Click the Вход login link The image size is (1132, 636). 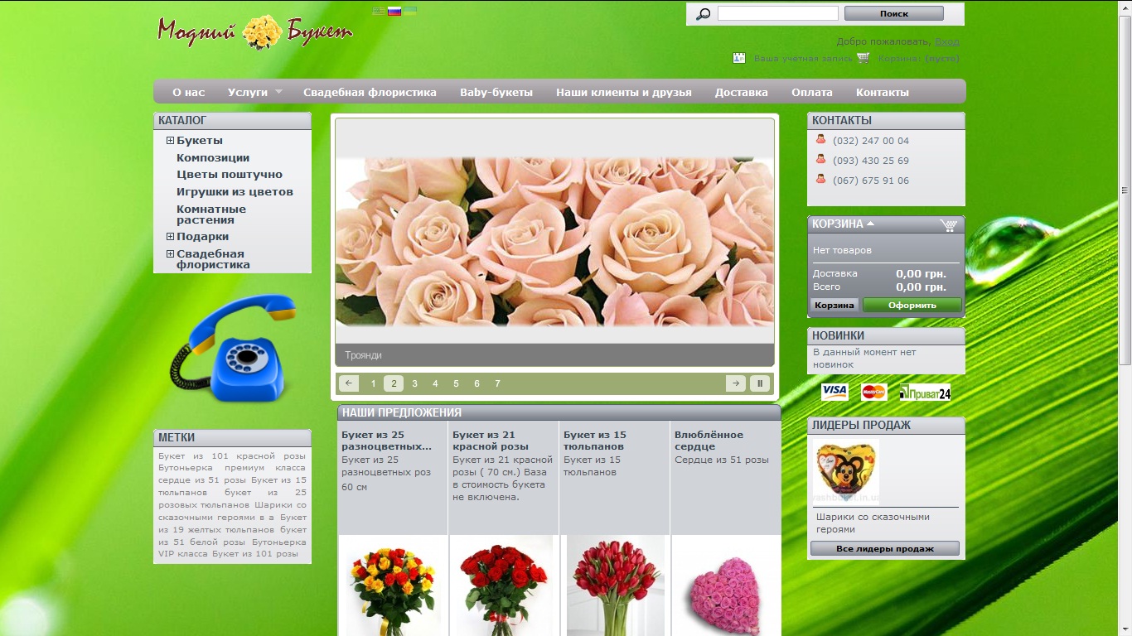(x=947, y=41)
